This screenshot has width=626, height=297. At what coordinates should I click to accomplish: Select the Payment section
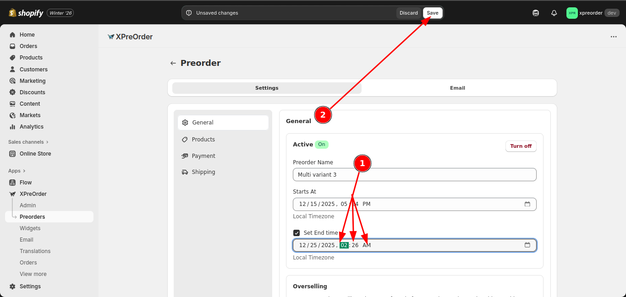[x=223, y=156]
